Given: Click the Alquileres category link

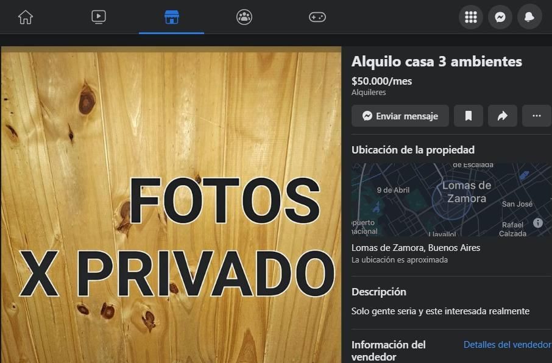Looking at the screenshot, I should point(369,93).
